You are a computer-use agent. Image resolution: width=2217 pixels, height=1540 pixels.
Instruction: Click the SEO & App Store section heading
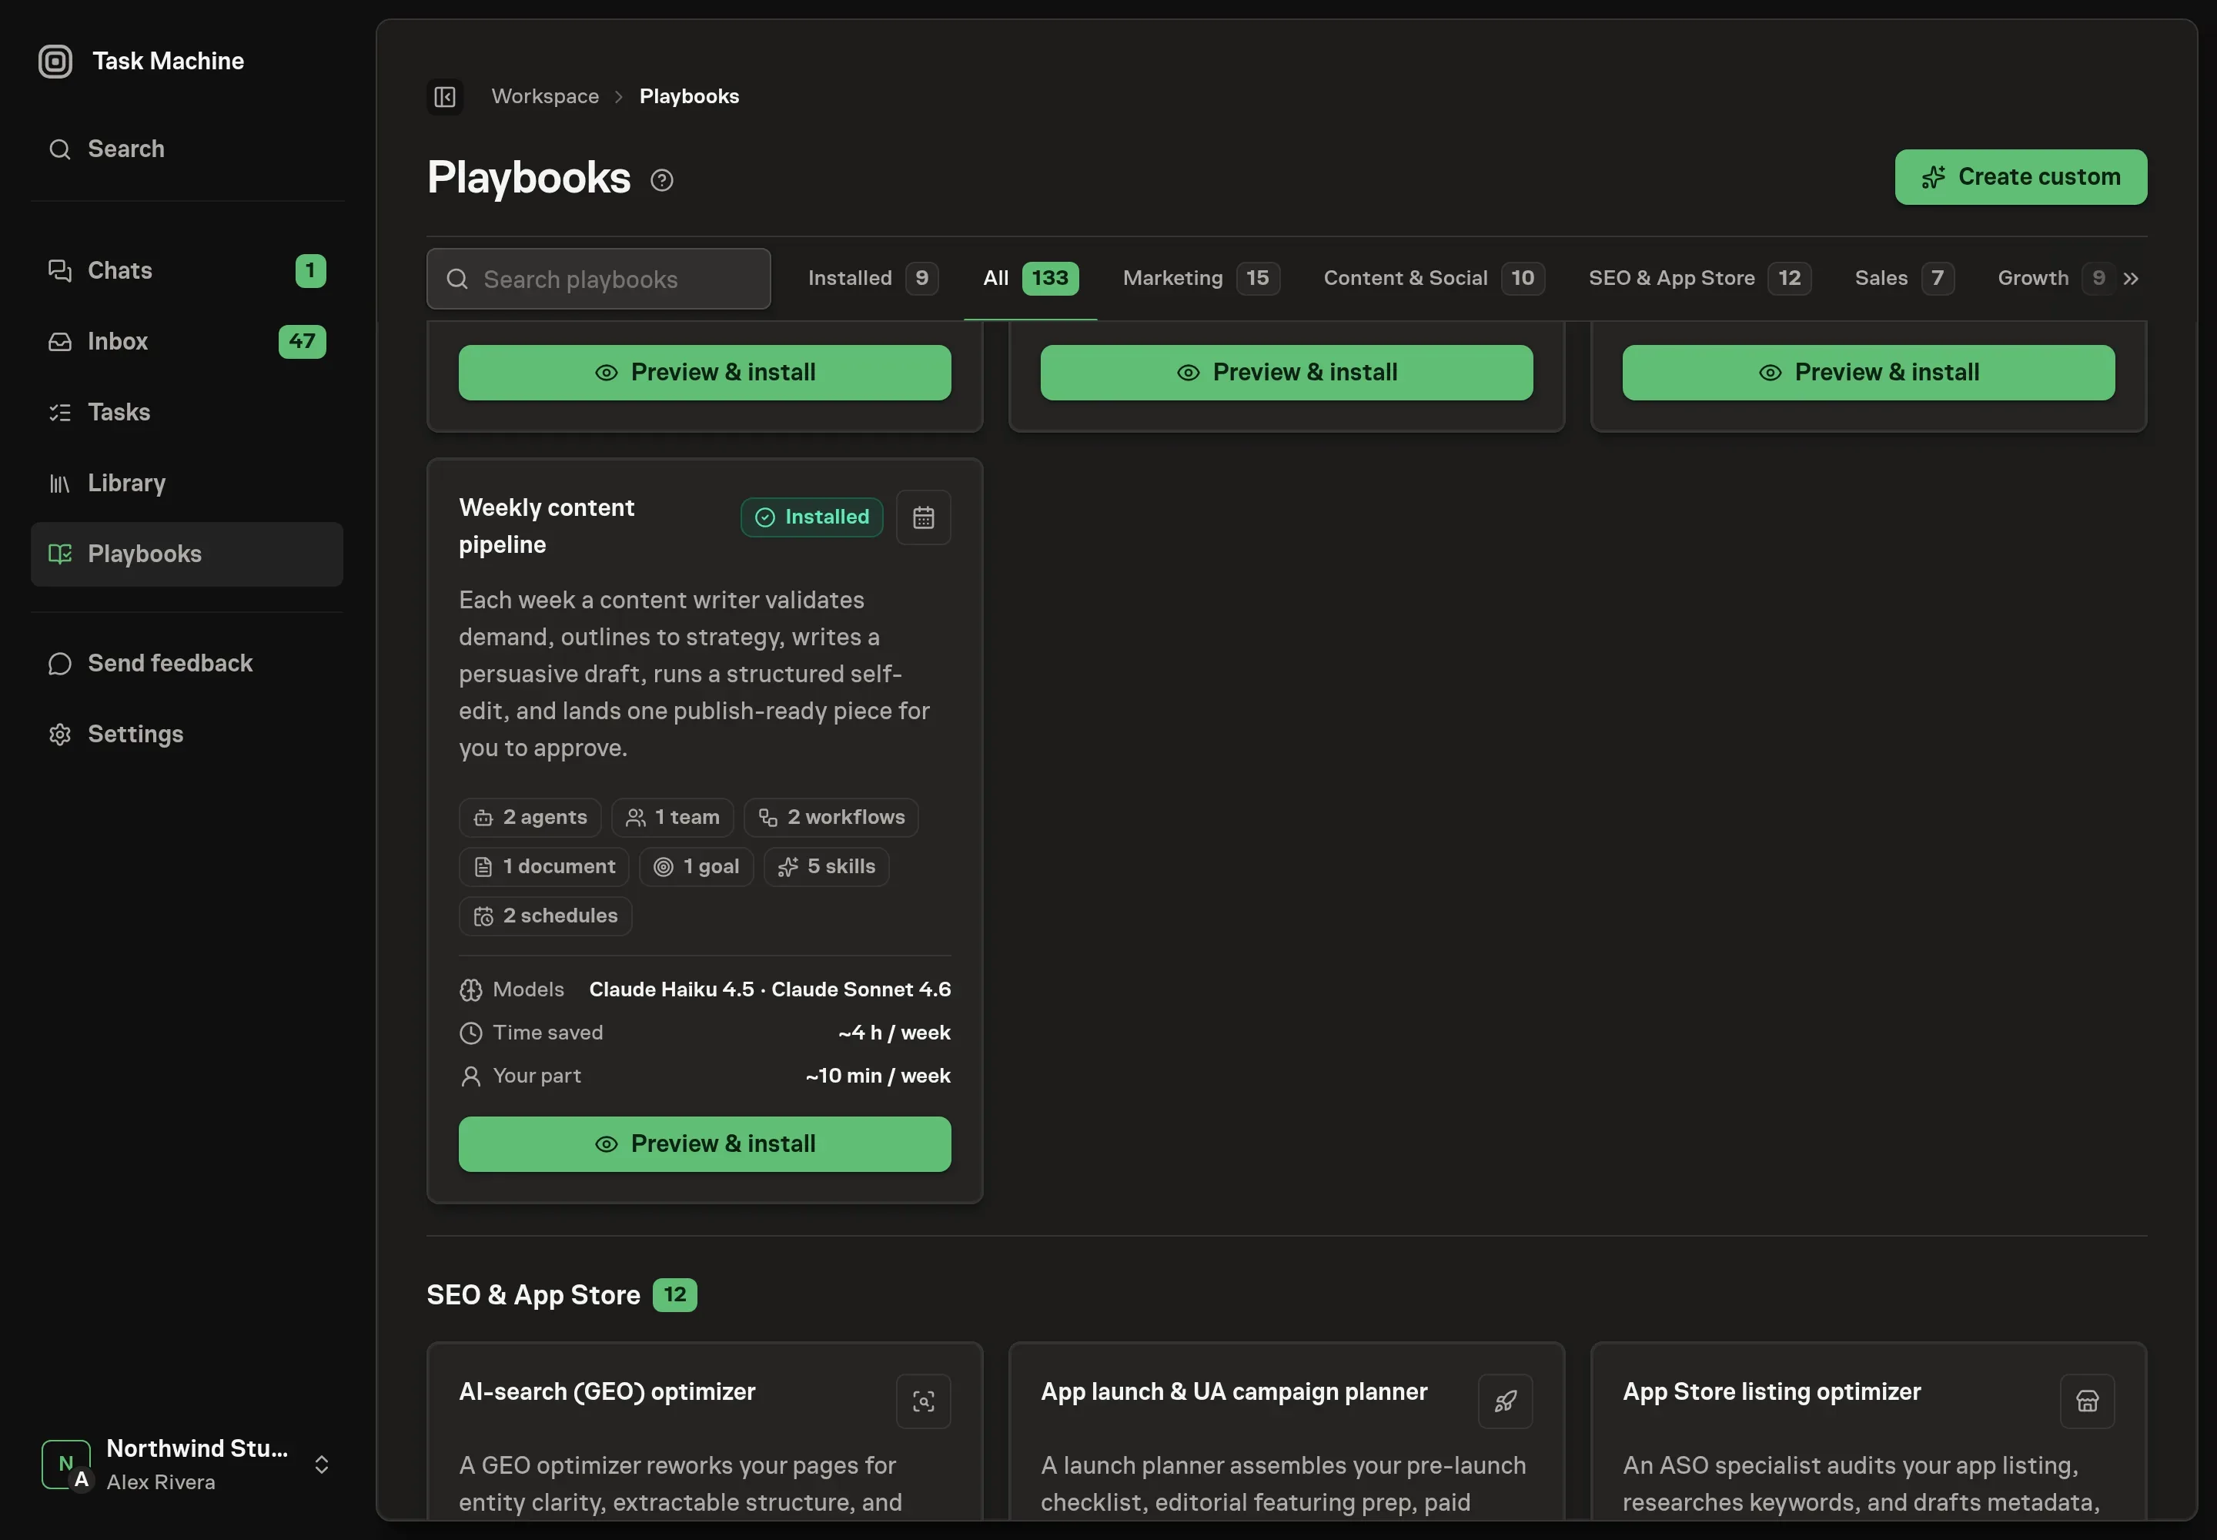click(533, 1296)
